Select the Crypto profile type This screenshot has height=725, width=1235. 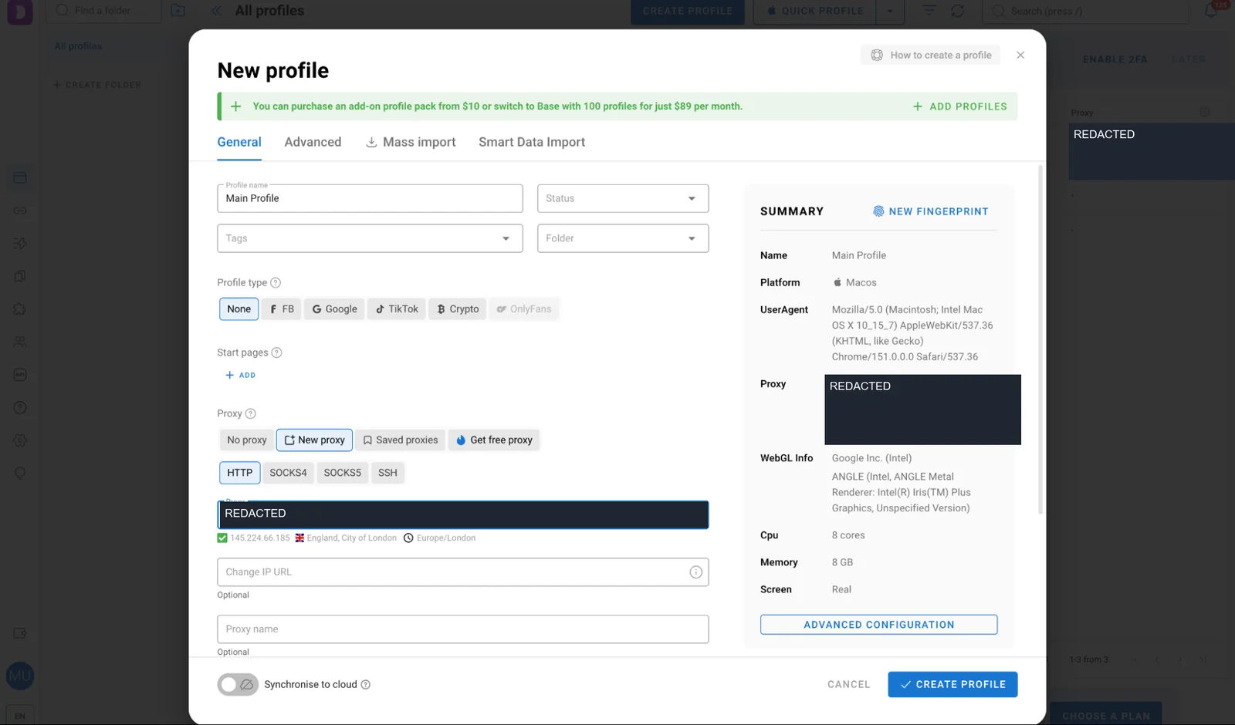[458, 309]
